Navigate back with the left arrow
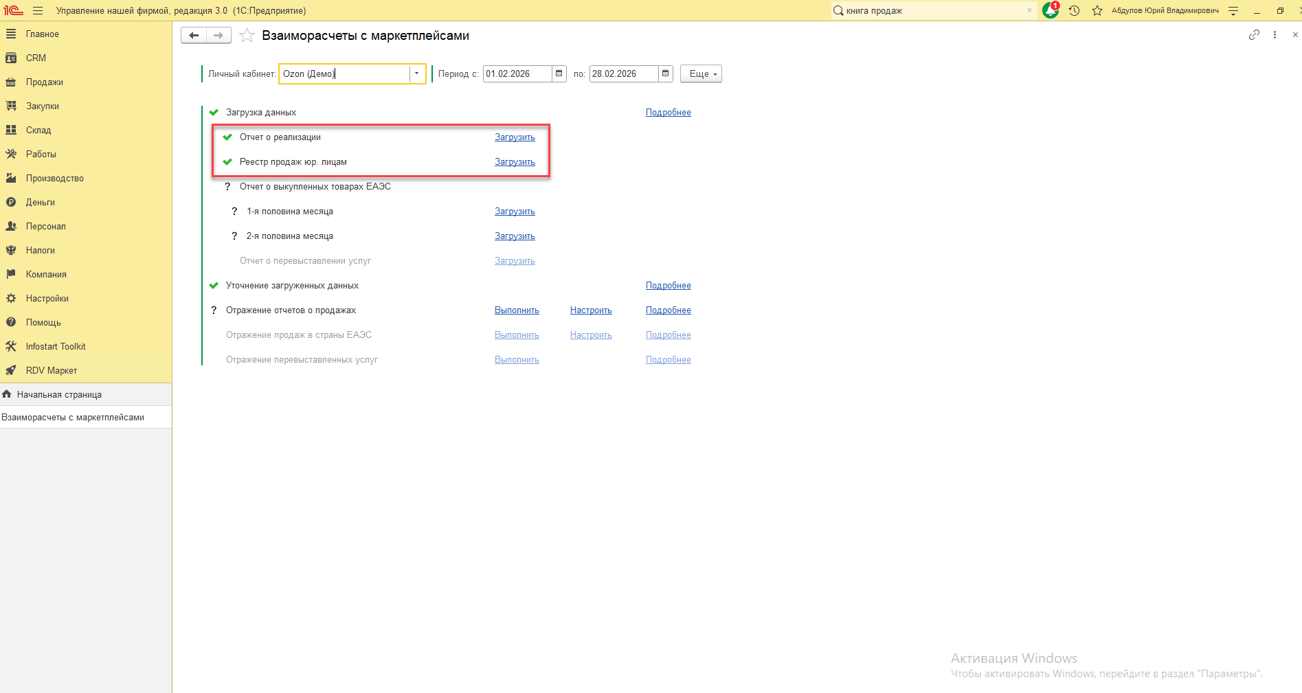 point(194,36)
